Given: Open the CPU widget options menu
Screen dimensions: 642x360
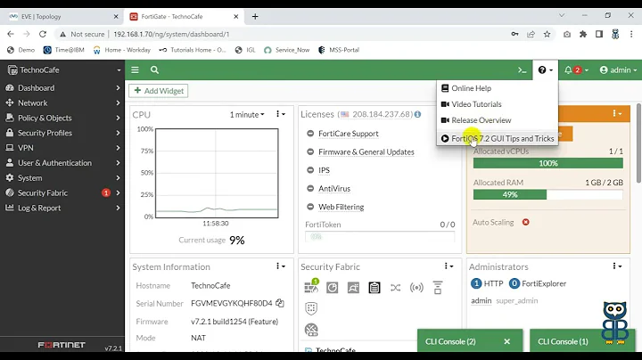Looking at the screenshot, I should tap(281, 114).
